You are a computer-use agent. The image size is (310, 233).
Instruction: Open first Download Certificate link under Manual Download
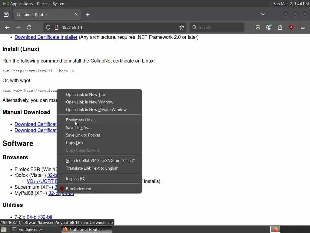[36, 124]
